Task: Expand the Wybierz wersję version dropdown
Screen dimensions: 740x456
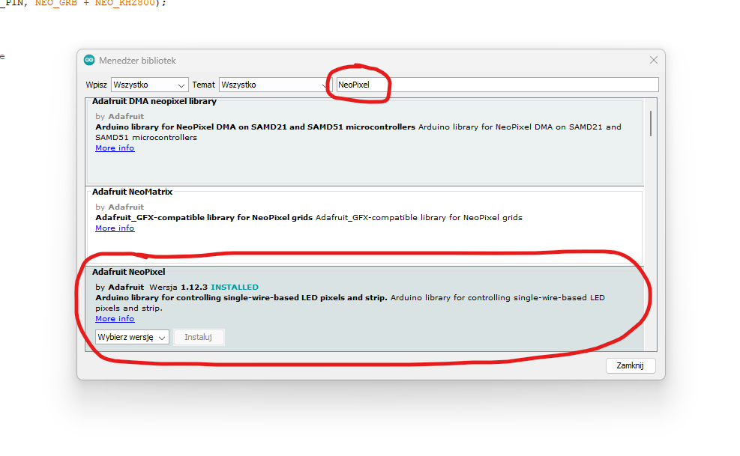Action: point(132,337)
